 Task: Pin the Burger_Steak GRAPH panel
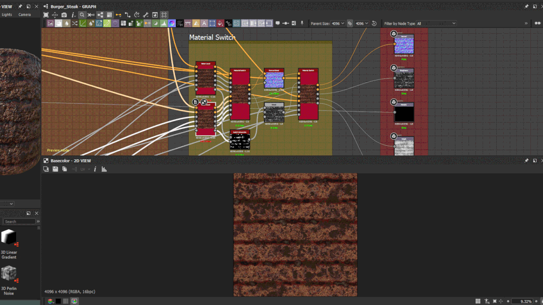tap(526, 6)
